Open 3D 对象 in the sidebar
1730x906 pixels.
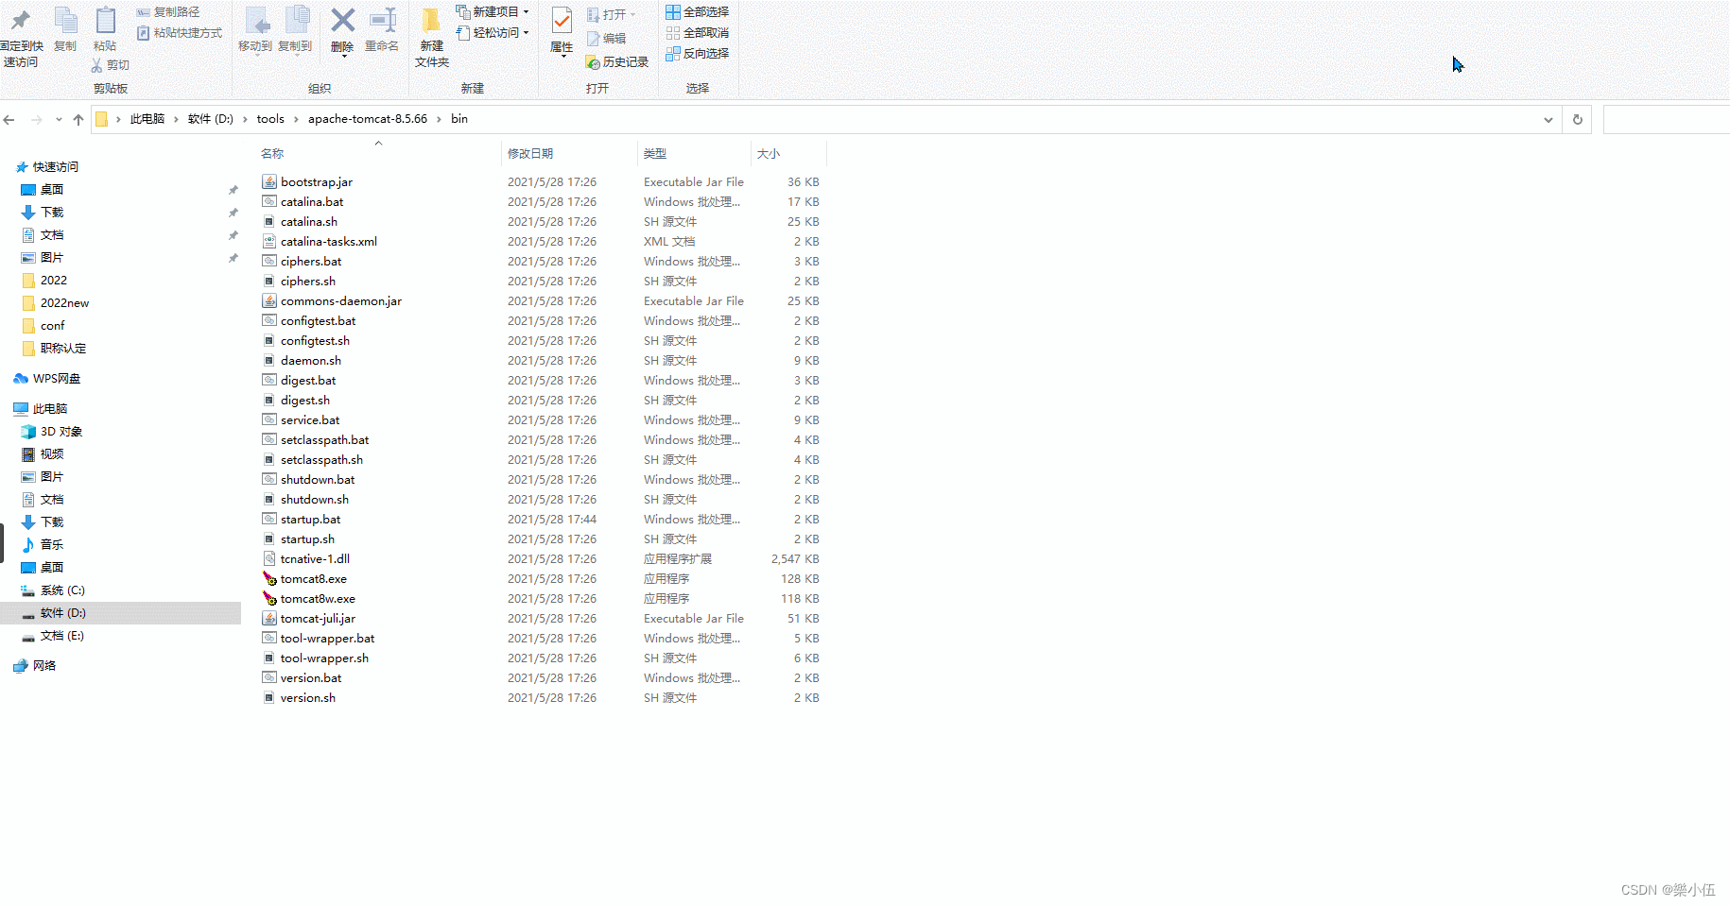pyautogui.click(x=61, y=432)
